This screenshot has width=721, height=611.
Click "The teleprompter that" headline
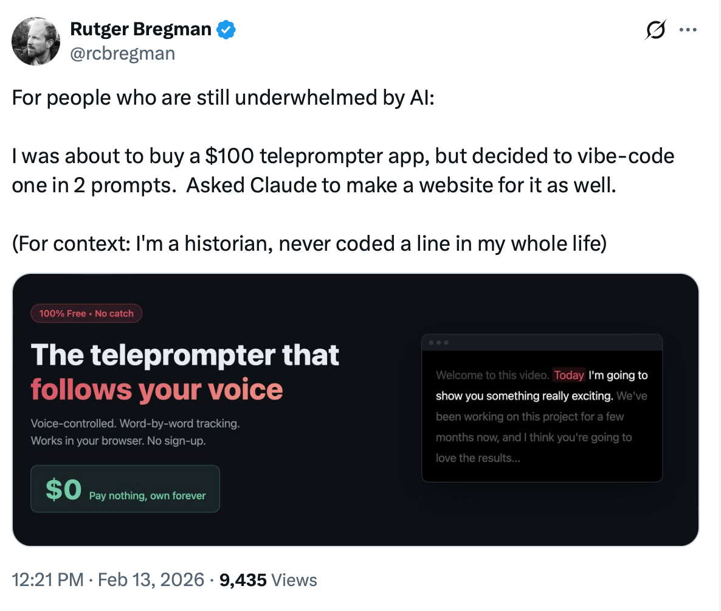click(185, 355)
